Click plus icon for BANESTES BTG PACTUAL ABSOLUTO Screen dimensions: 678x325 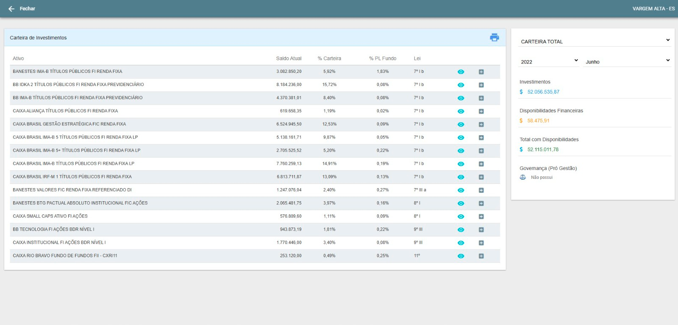click(481, 203)
